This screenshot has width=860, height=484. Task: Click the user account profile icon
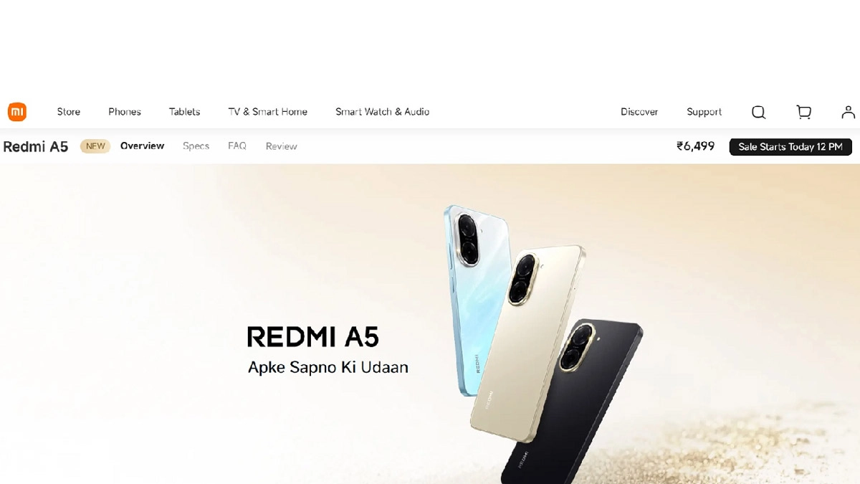point(849,112)
